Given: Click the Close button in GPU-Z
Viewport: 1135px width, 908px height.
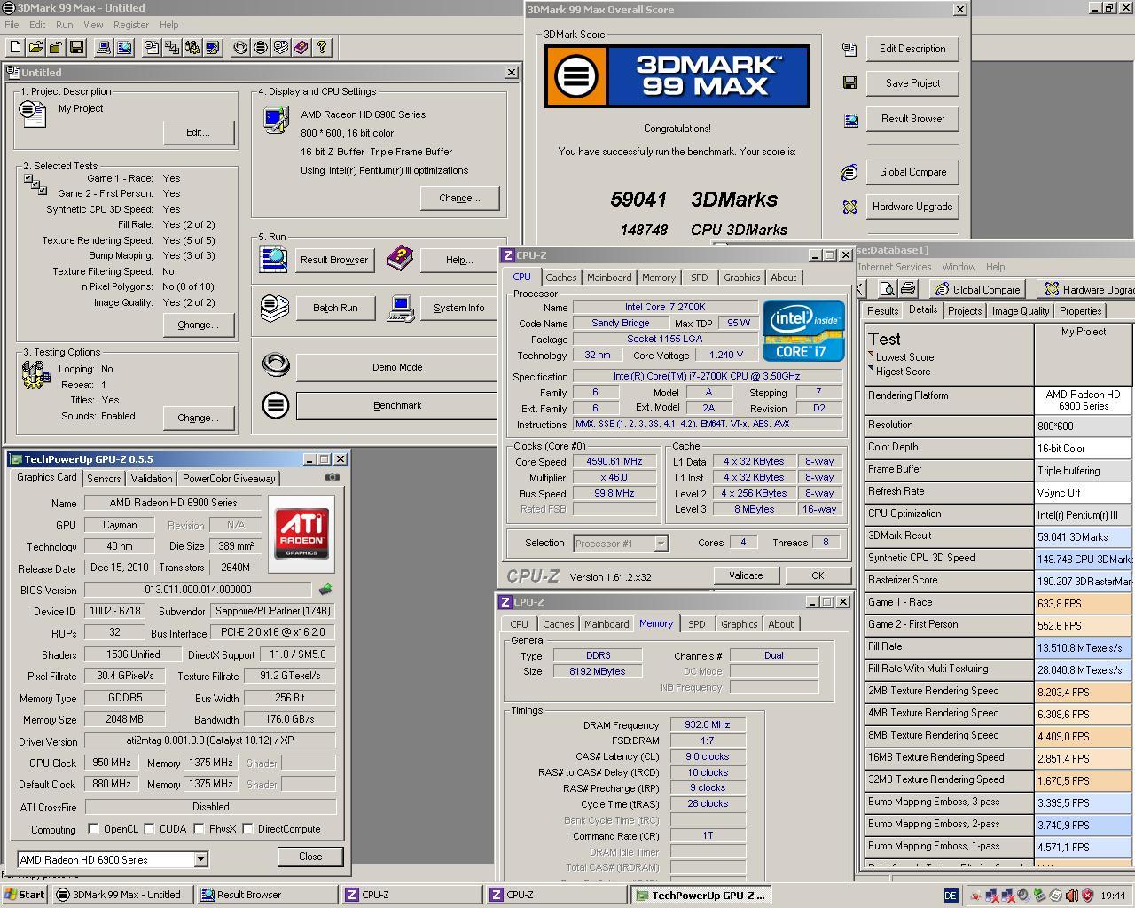Looking at the screenshot, I should [310, 857].
